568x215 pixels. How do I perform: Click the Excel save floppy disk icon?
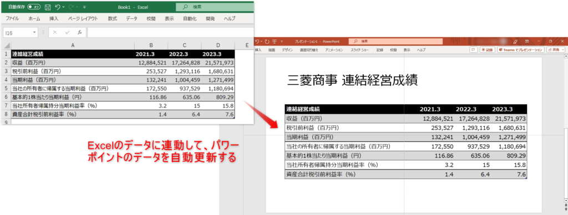(x=48, y=7)
